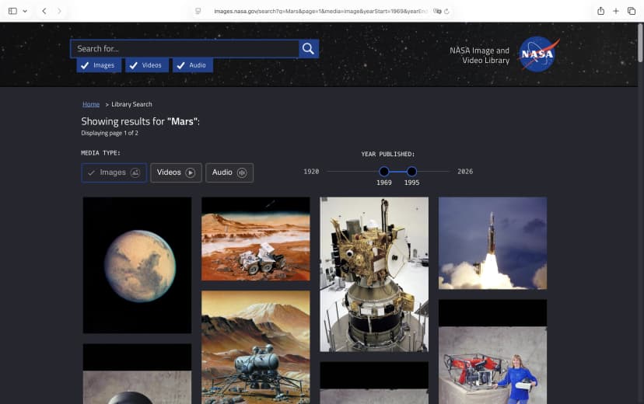644x404 pixels.
Task: Click the magnifying glass search button
Action: tap(309, 49)
